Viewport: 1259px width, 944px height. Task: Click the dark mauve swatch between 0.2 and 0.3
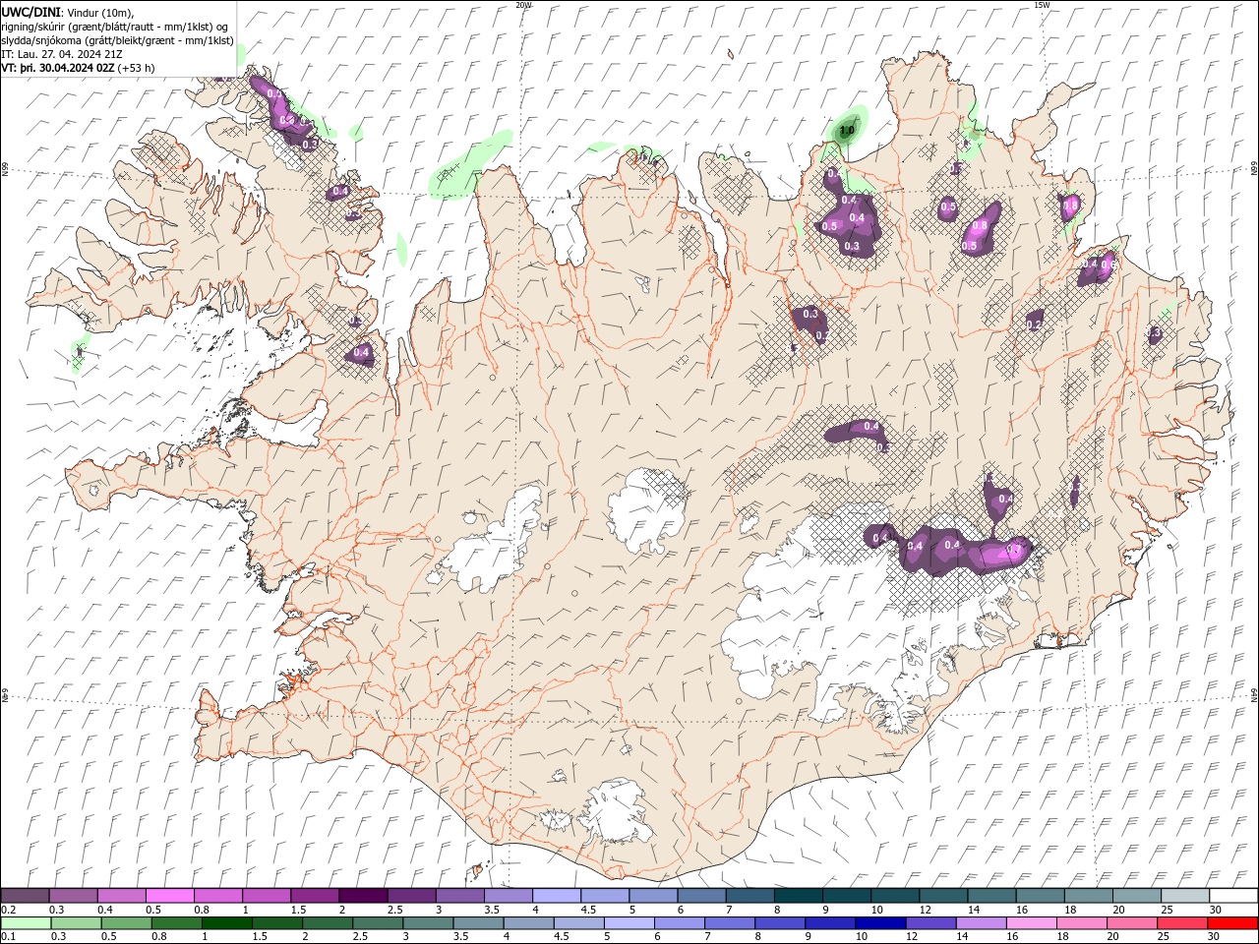26,896
